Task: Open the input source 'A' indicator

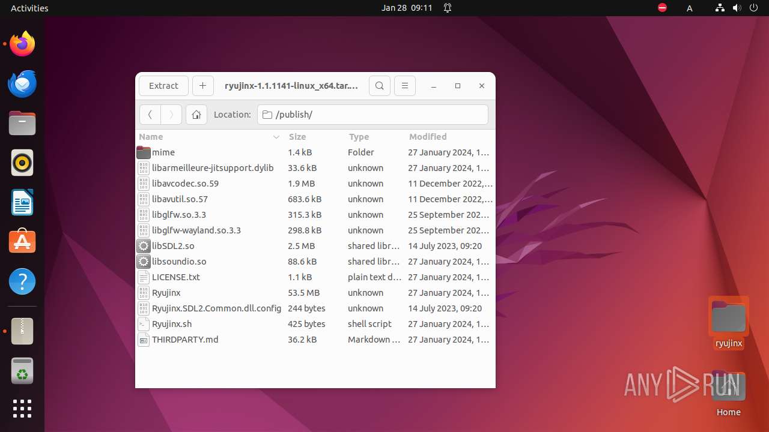Action: point(690,8)
